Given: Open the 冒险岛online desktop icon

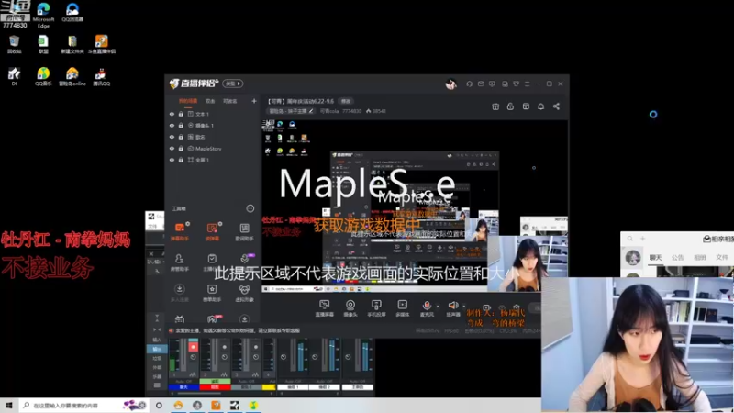Looking at the screenshot, I should 72,76.
